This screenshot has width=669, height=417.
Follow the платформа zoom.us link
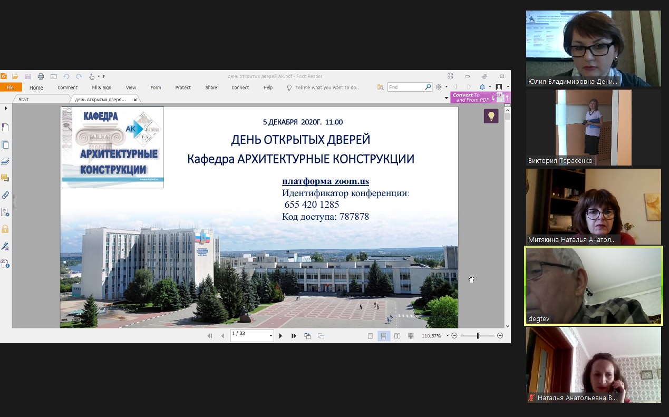tap(325, 181)
